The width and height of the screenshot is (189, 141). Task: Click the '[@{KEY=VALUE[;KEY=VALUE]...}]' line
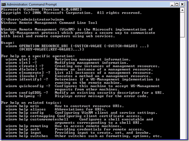click(x=52, y=49)
